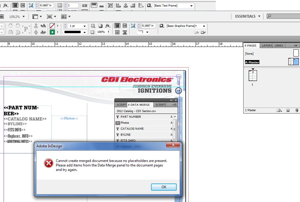Click the Delete Selected Pages trash icon
300x202 pixels.
point(296,110)
